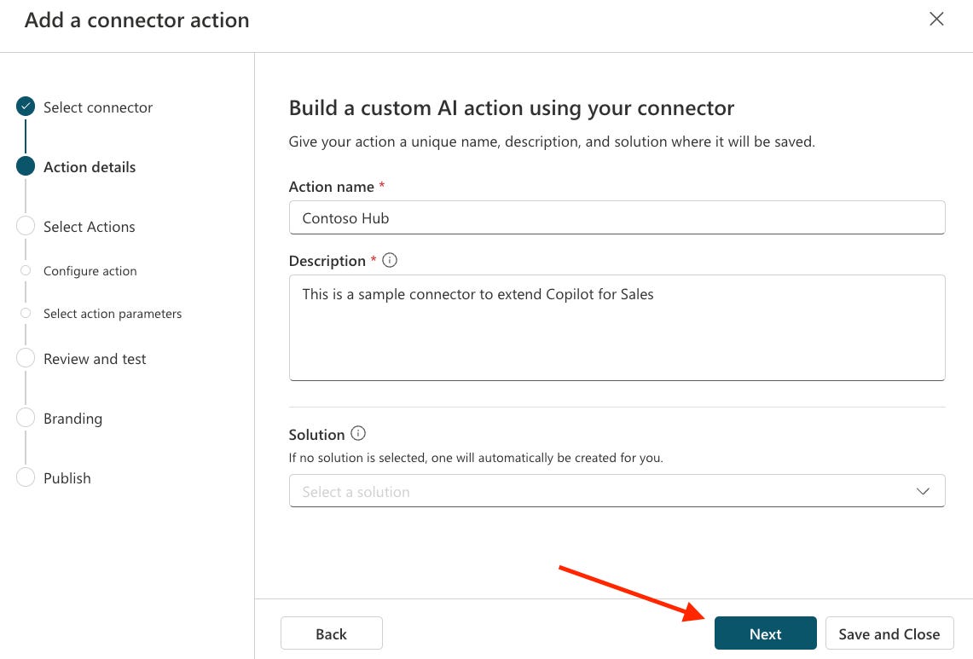
Task: Click the Back button
Action: pos(332,633)
